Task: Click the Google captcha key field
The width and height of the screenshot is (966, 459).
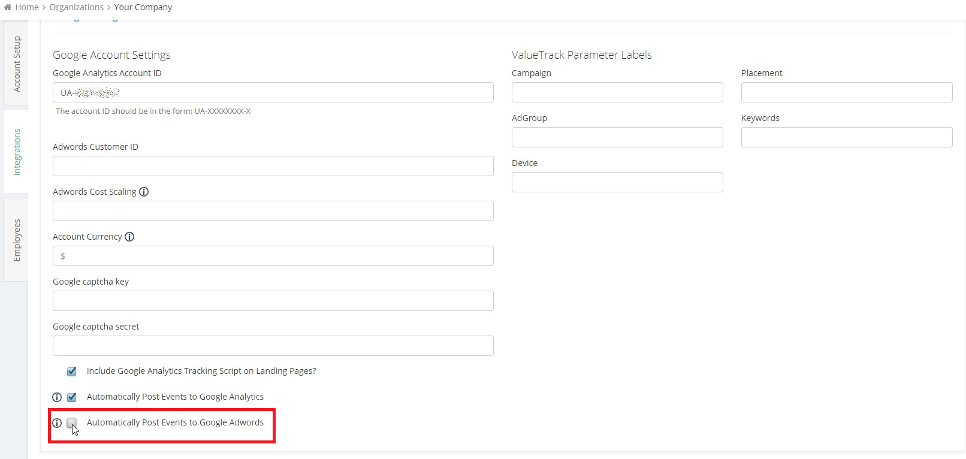Action: (x=273, y=301)
